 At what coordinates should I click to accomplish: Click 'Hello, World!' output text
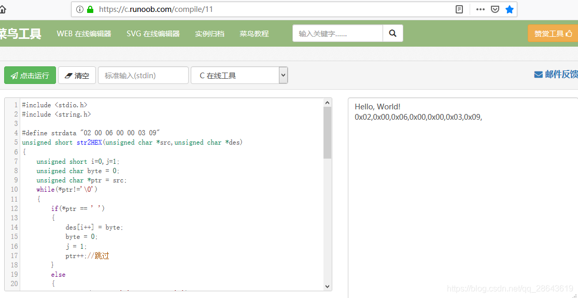[377, 107]
